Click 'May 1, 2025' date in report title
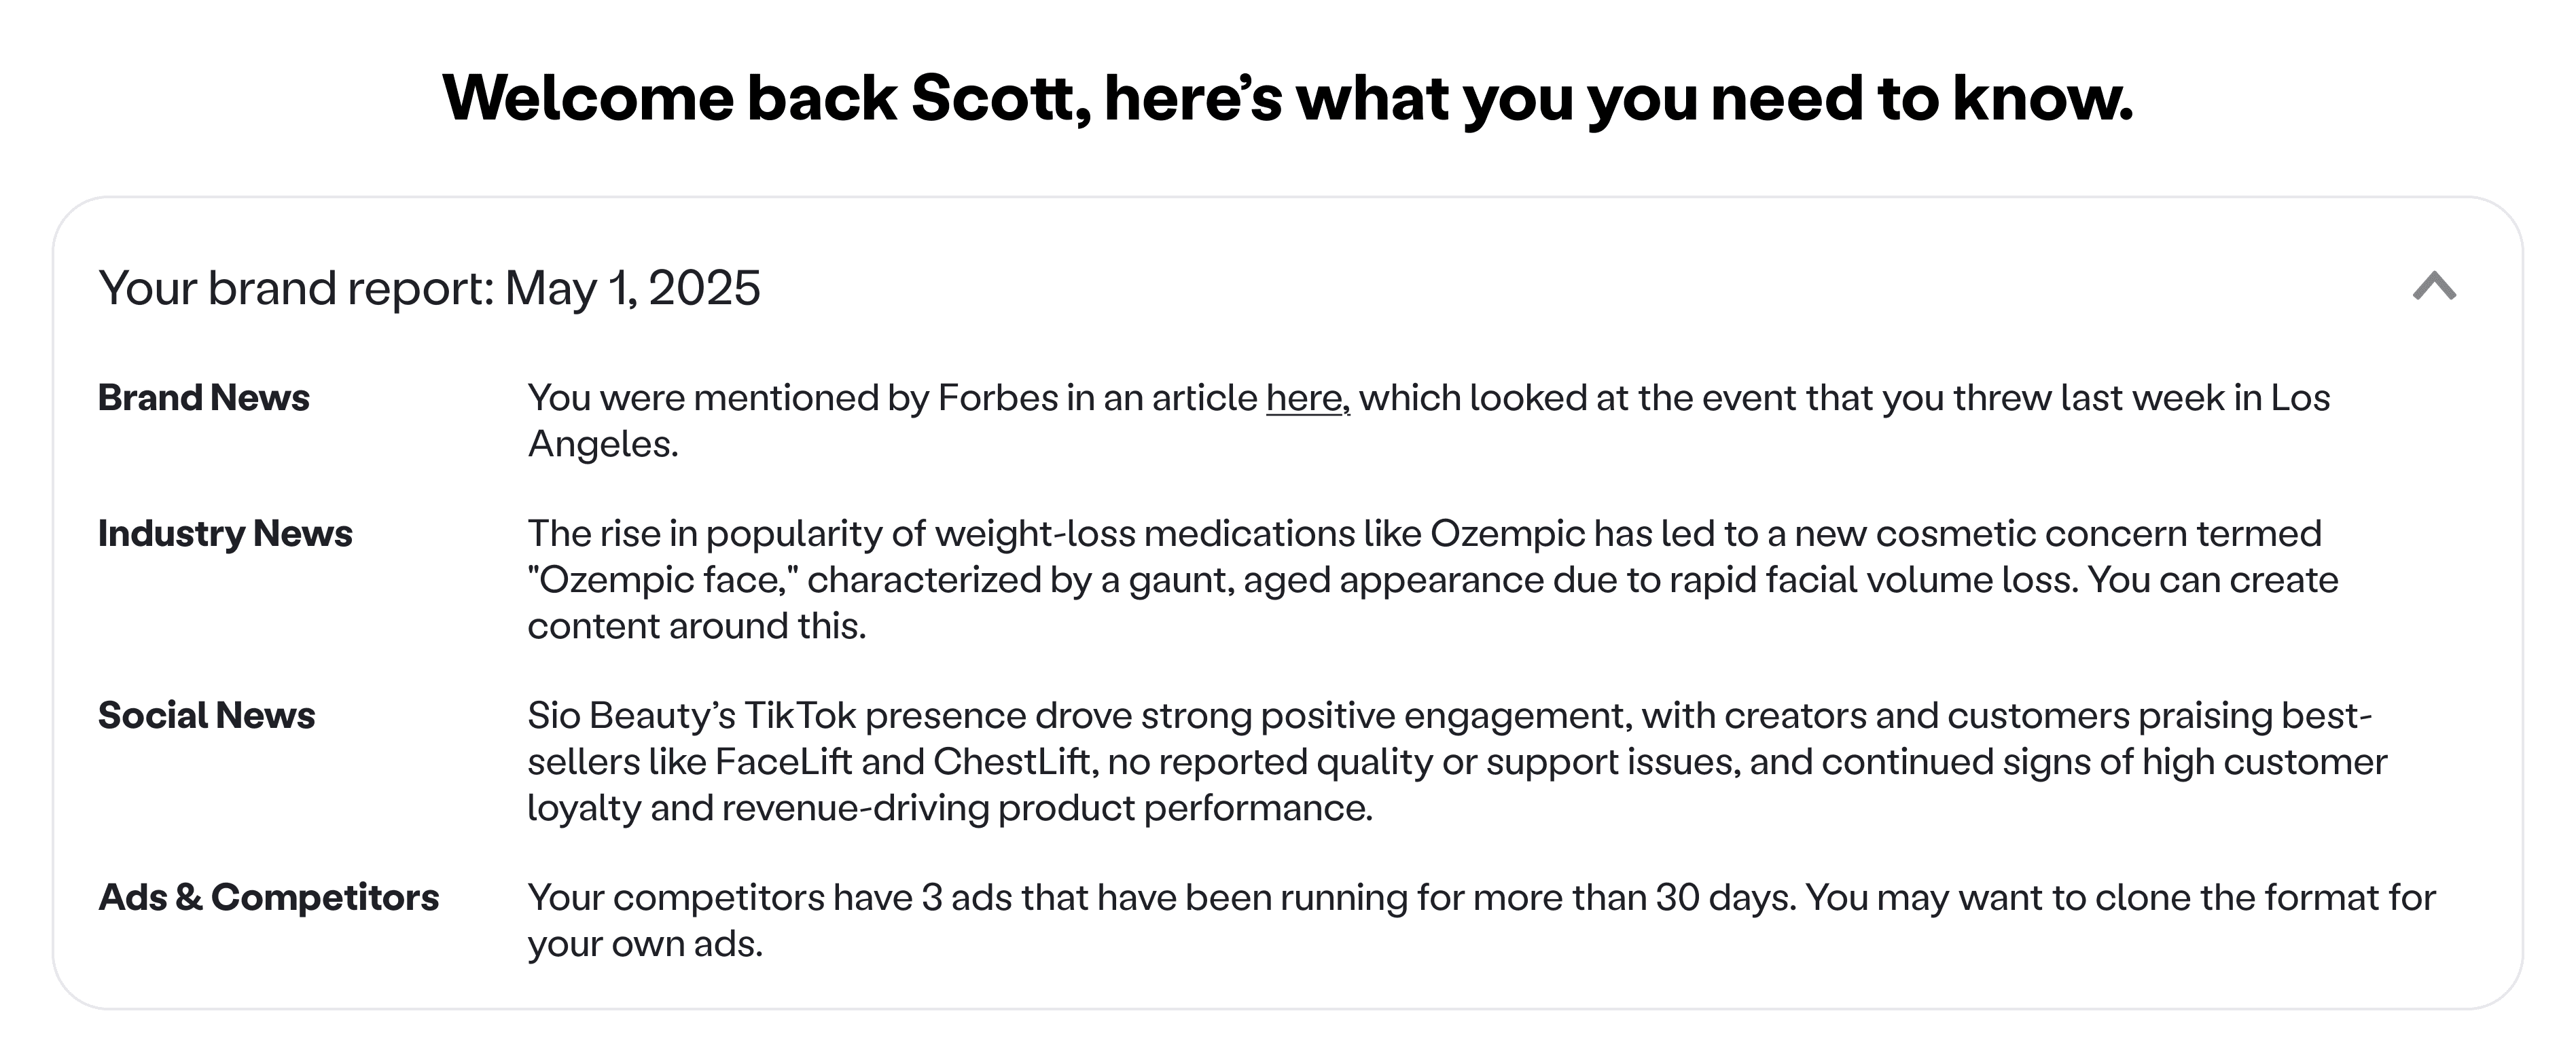This screenshot has width=2576, height=1062. pos(633,288)
